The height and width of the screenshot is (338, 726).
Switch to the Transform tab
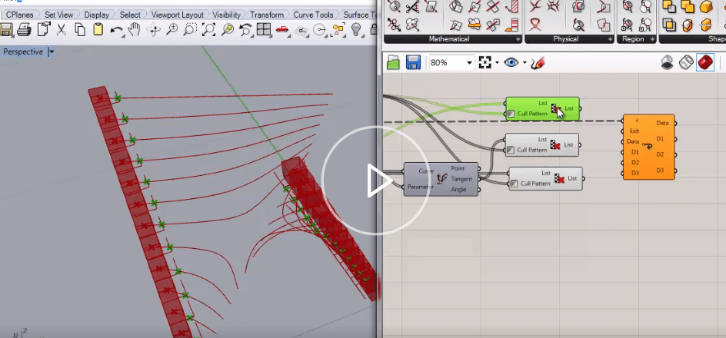click(x=266, y=15)
